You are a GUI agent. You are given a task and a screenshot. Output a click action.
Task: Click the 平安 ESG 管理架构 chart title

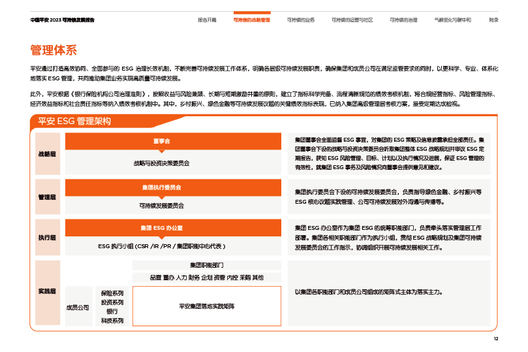click(x=74, y=121)
